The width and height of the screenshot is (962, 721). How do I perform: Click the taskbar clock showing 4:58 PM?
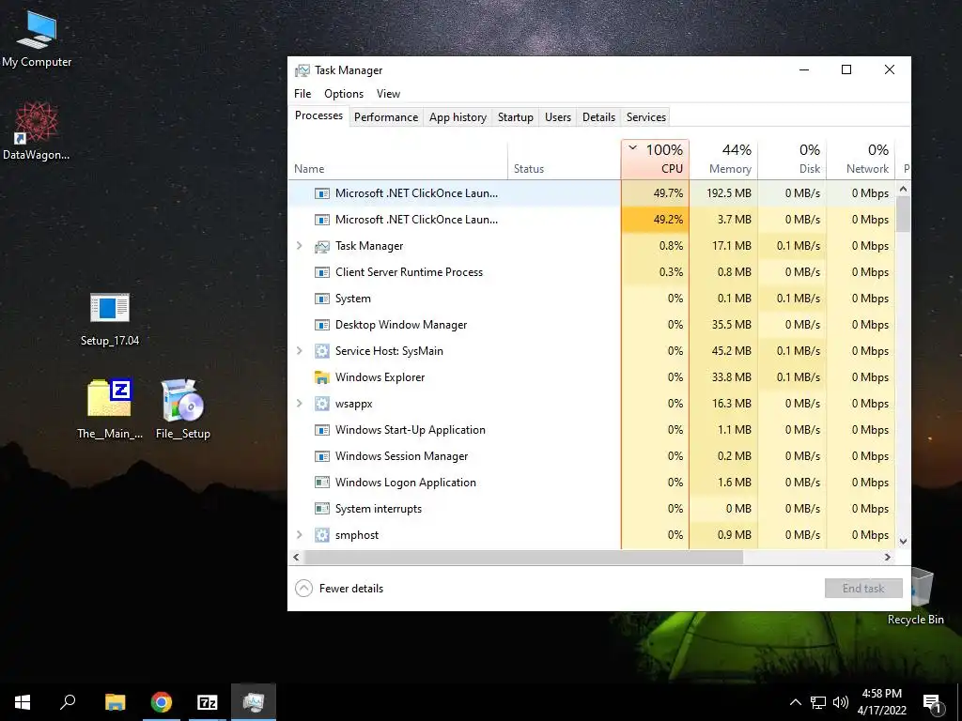tap(881, 702)
